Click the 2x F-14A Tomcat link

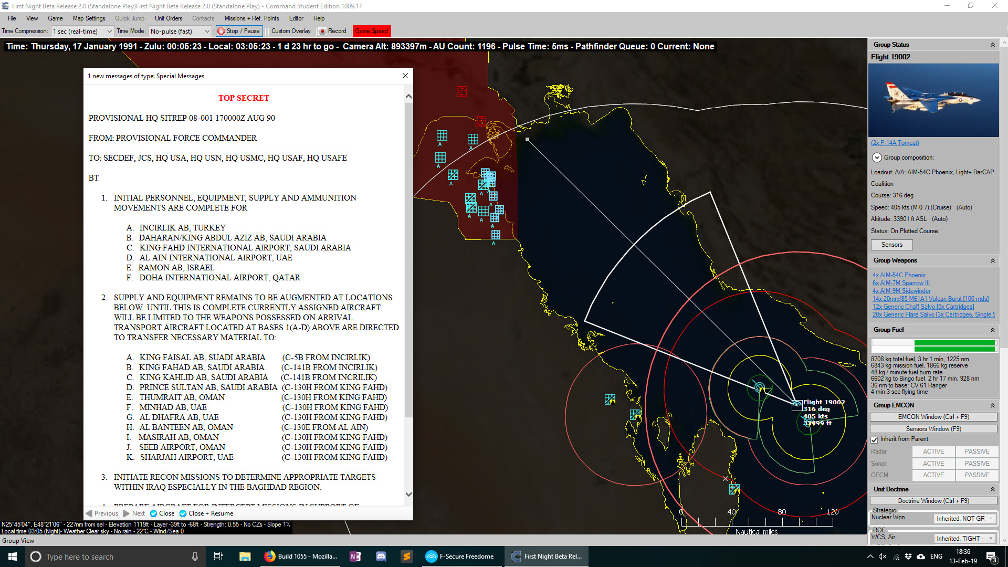(895, 143)
